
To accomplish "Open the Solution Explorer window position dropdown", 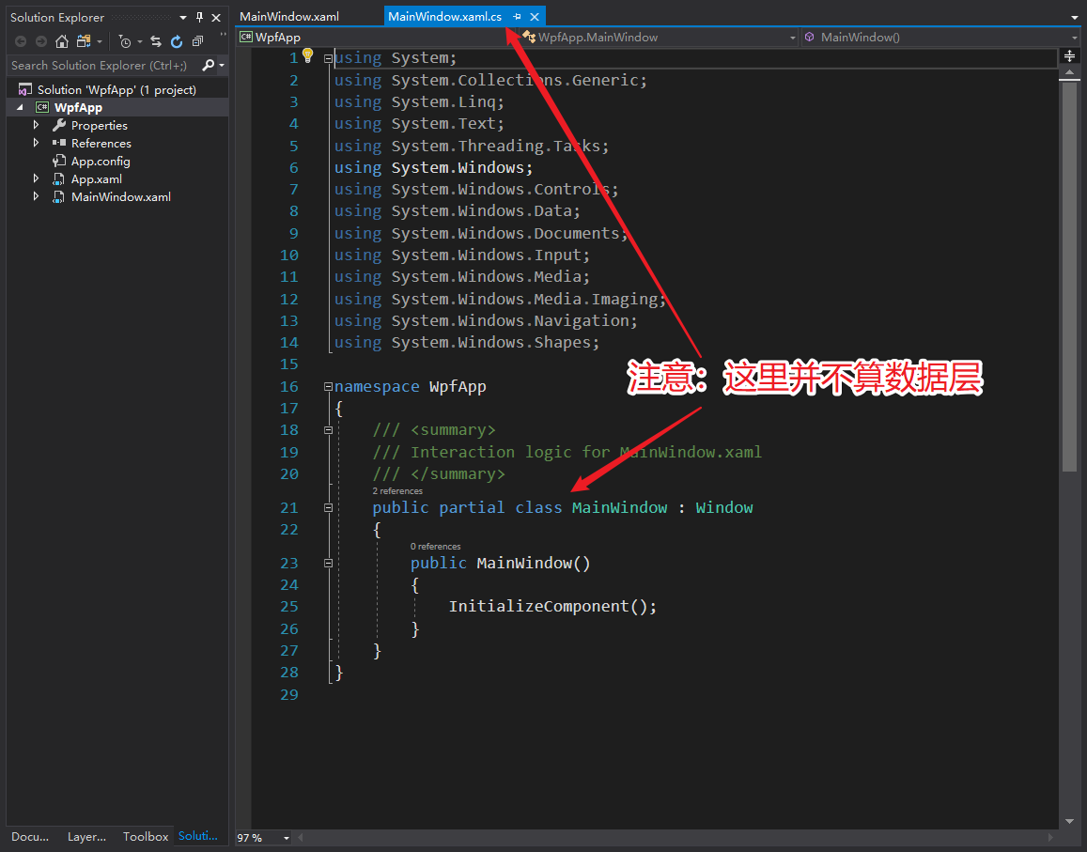I will point(183,17).
